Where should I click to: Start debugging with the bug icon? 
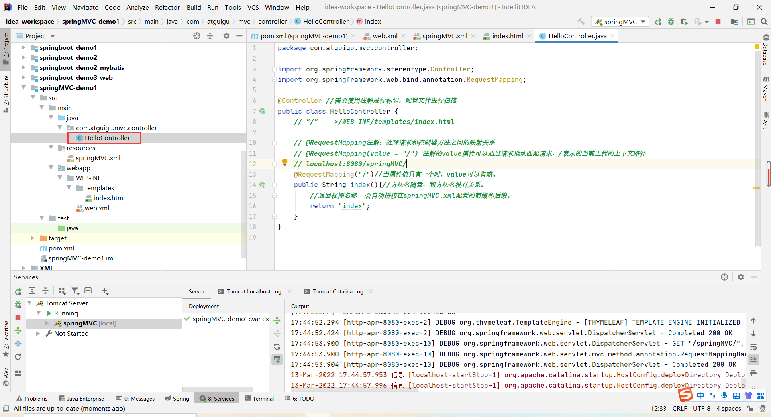[x=671, y=22]
